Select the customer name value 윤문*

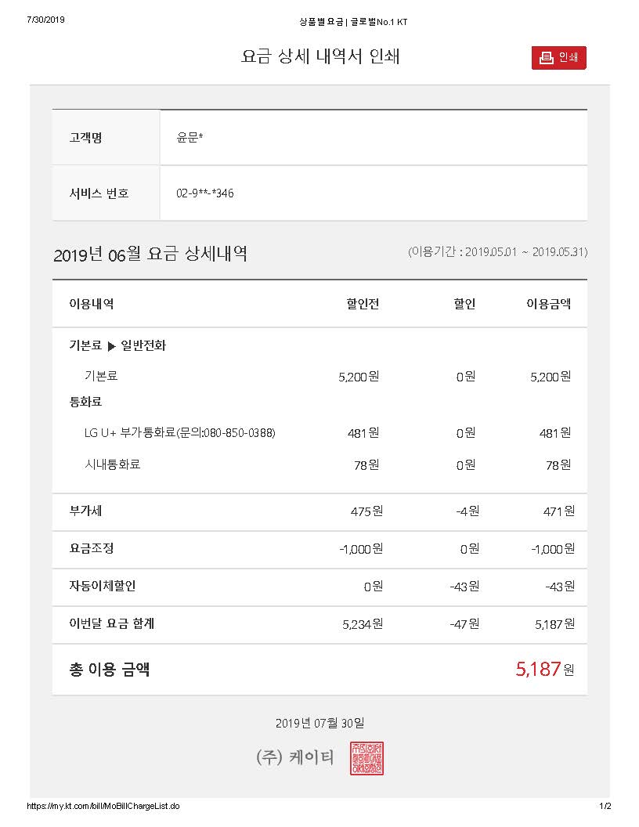[190, 138]
